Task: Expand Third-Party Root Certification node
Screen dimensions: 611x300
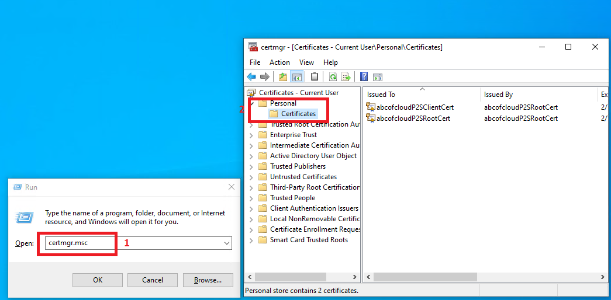Action: click(x=251, y=187)
